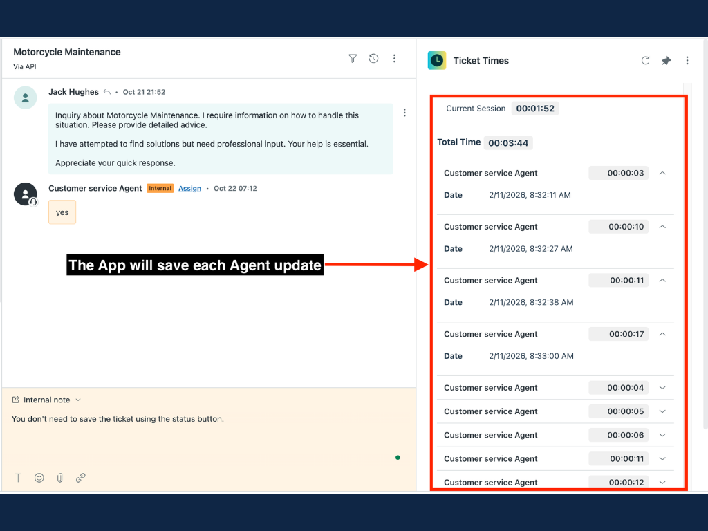Viewport: 708px width, 531px height.
Task: Expand the 00:00:04 time entry
Action: point(662,388)
